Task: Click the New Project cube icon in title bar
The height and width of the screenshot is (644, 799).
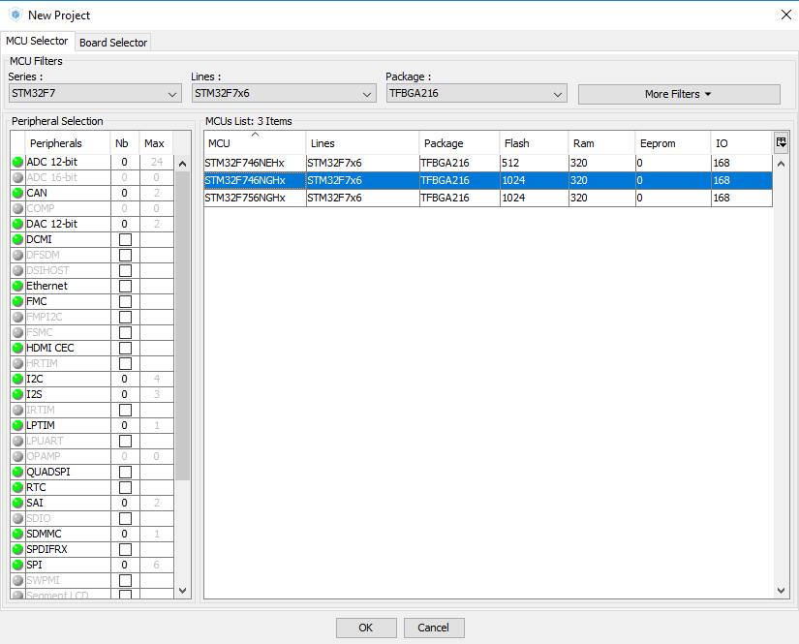Action: pyautogui.click(x=15, y=15)
